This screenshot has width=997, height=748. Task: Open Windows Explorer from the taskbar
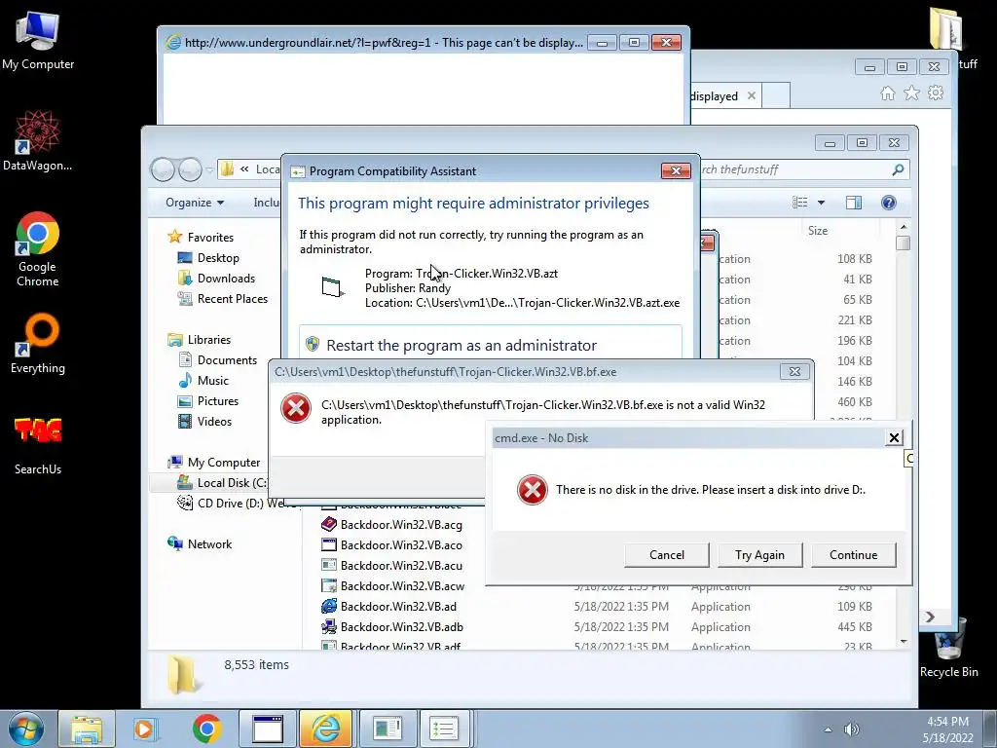(87, 729)
